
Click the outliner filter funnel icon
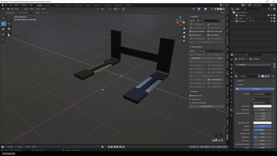(x=269, y=9)
